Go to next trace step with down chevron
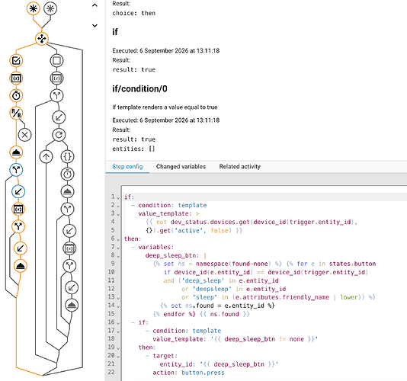Screen dimensions: 407x381 pyautogui.click(x=95, y=25)
